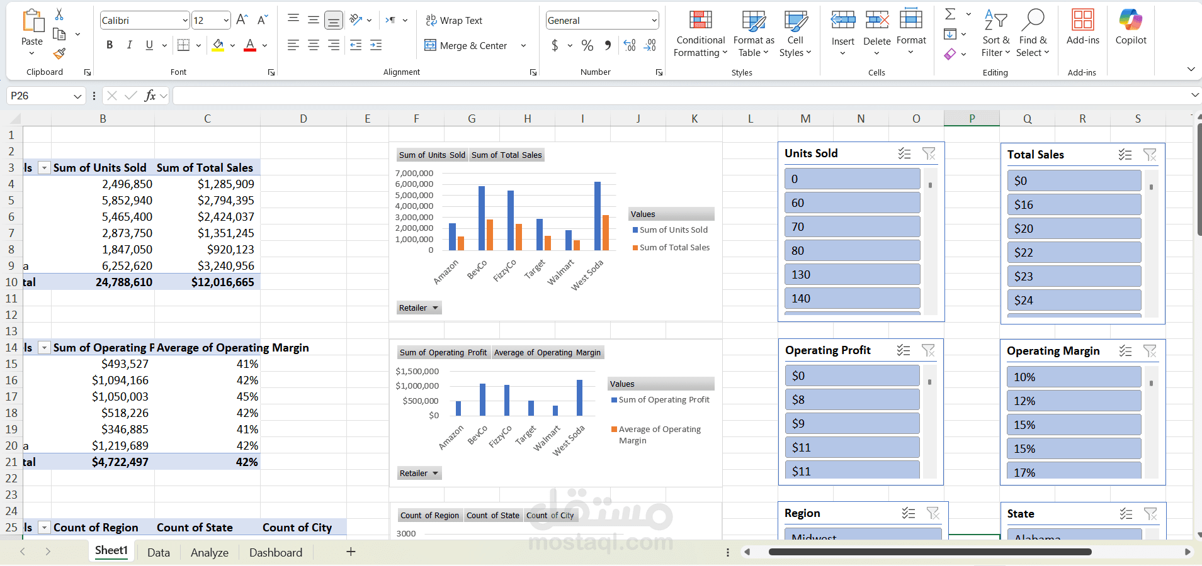Open the font size dropdown
The height and width of the screenshot is (566, 1202).
click(x=226, y=21)
